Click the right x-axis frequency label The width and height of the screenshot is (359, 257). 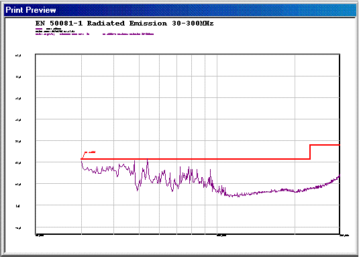point(344,236)
